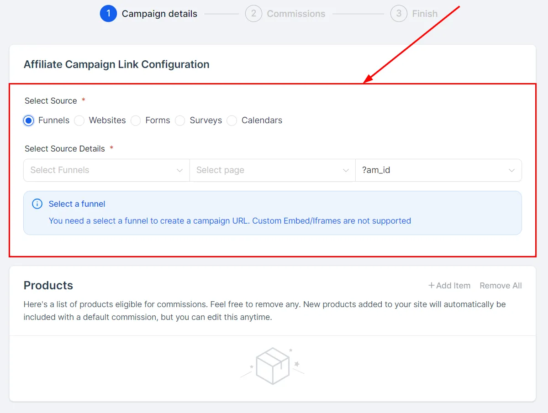Click the step 1 circle icon
Screen dimensions: 548x413
pos(108,14)
